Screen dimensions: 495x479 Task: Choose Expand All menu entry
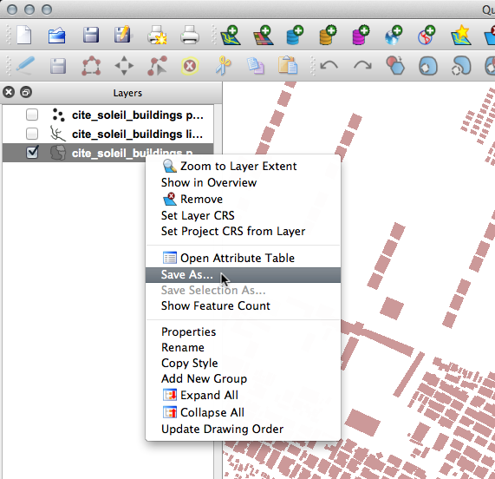click(x=243, y=395)
